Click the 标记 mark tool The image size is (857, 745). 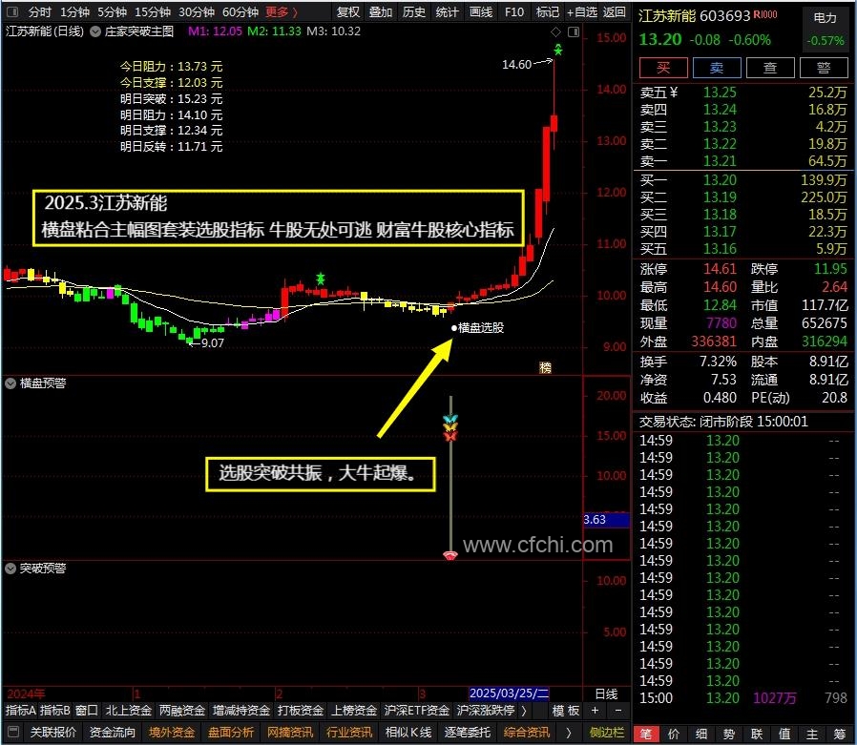pos(548,12)
